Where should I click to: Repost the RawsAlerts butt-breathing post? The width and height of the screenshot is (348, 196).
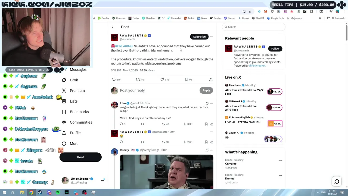[x=140, y=79]
